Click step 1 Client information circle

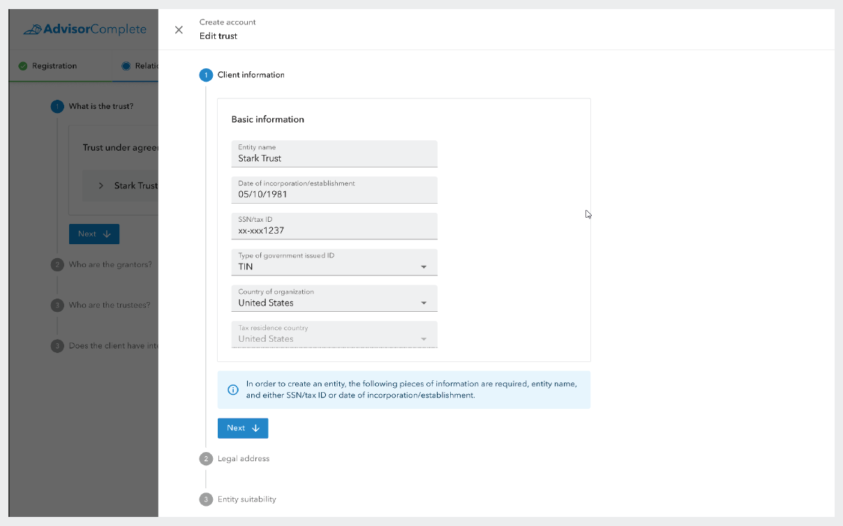click(206, 75)
